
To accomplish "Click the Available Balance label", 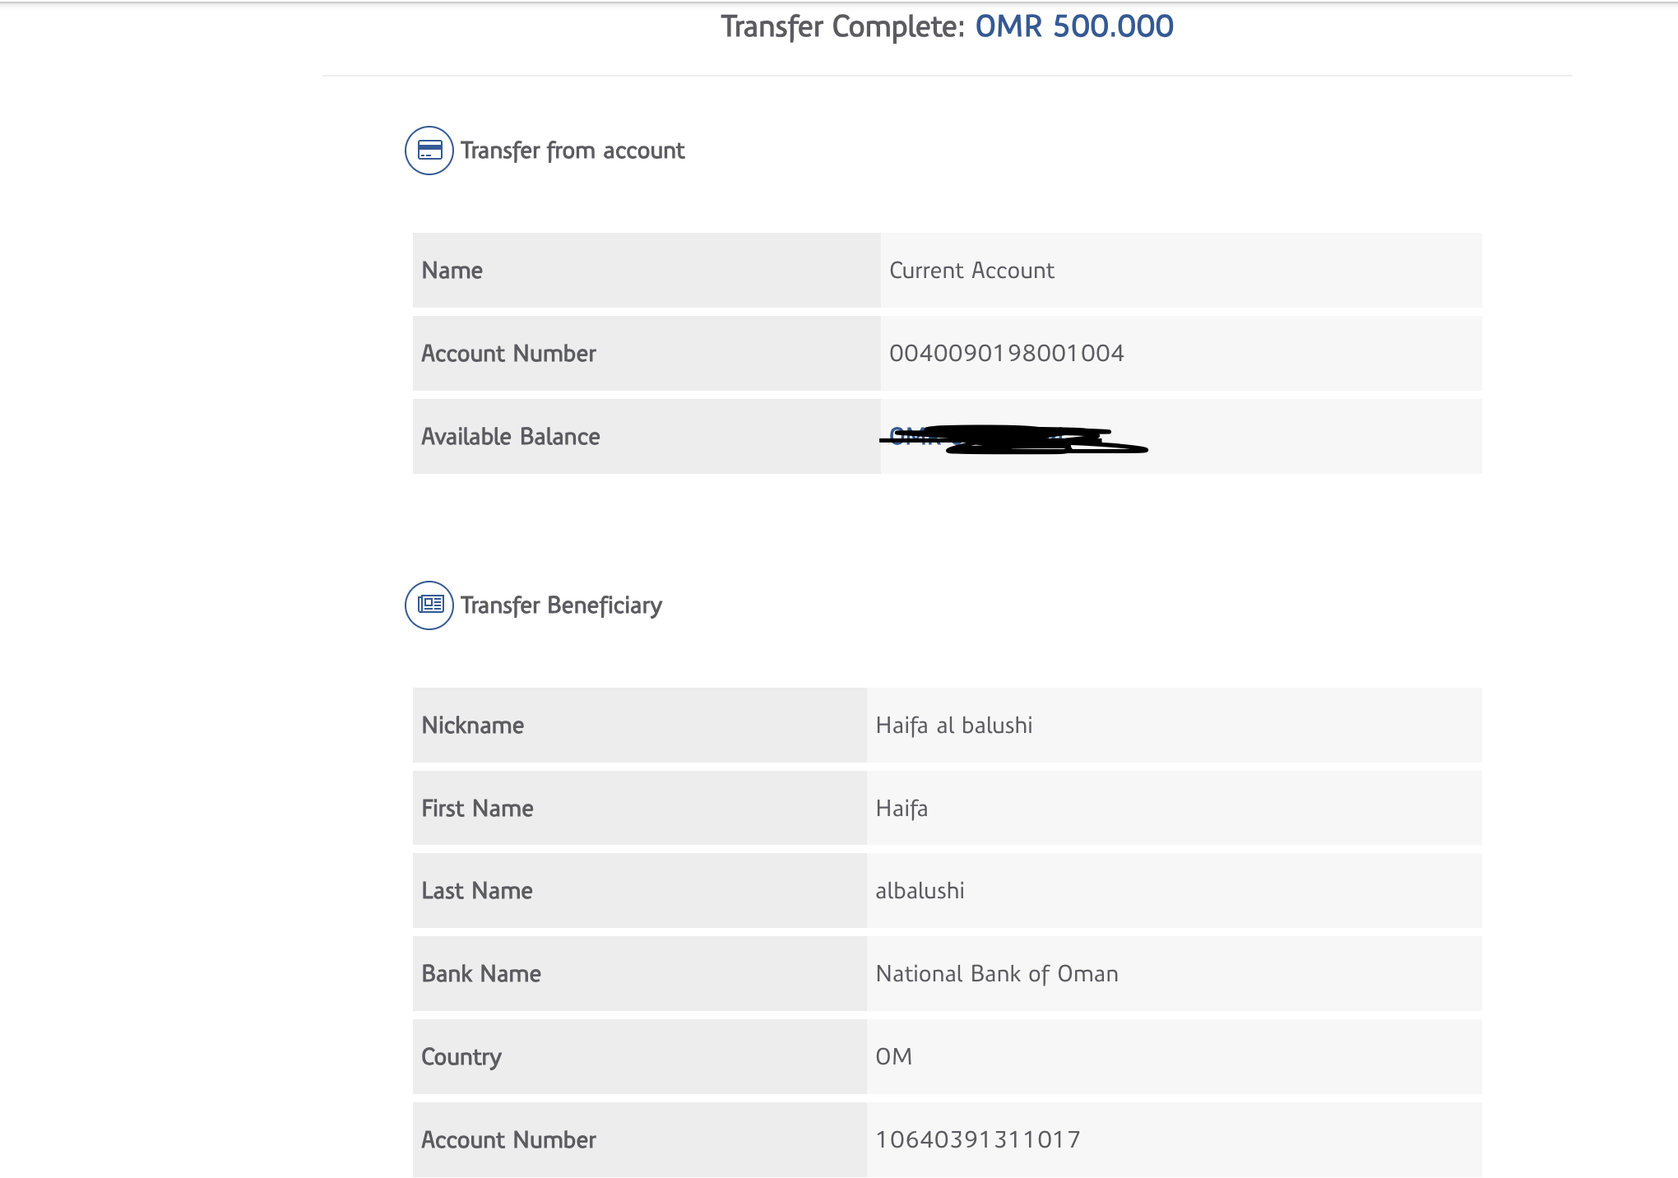I will point(510,437).
